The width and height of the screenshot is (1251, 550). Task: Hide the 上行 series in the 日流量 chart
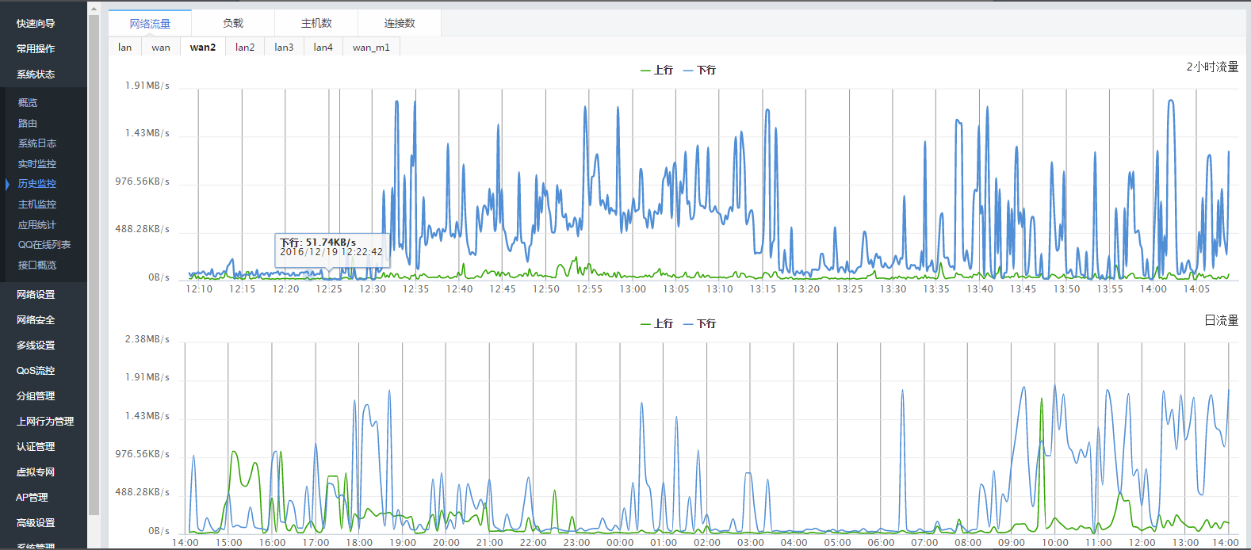(656, 324)
